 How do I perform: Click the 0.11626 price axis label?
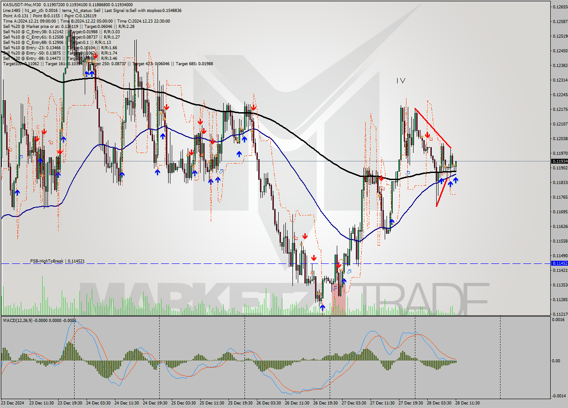coord(560,226)
